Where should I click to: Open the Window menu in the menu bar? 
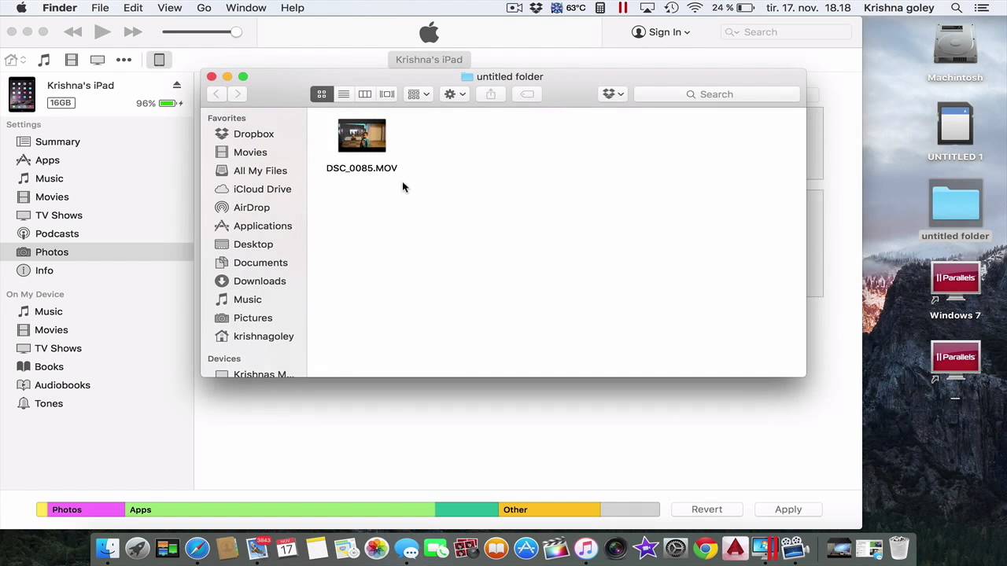coord(245,8)
